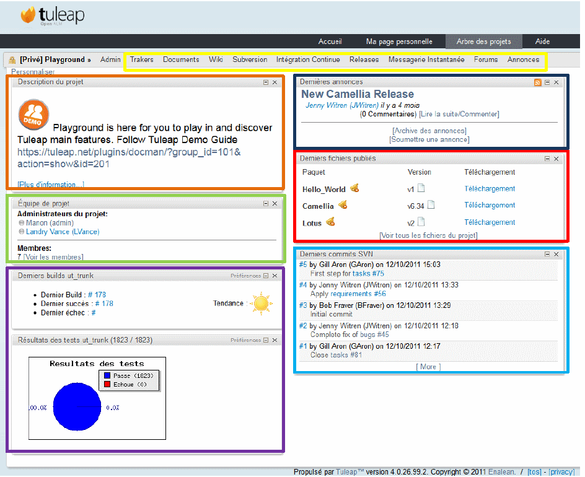Image resolution: width=585 pixels, height=477 pixels.
Task: Collapse the Derniers commits SVN widget
Action: click(x=547, y=255)
